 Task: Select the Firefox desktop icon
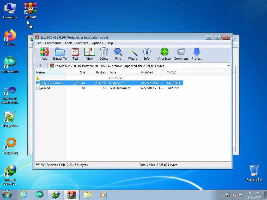(x=10, y=37)
